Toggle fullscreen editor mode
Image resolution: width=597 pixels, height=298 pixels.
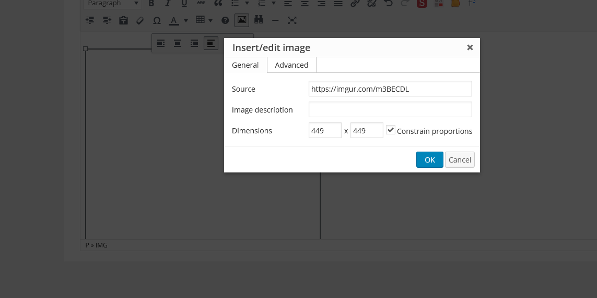coord(292,20)
